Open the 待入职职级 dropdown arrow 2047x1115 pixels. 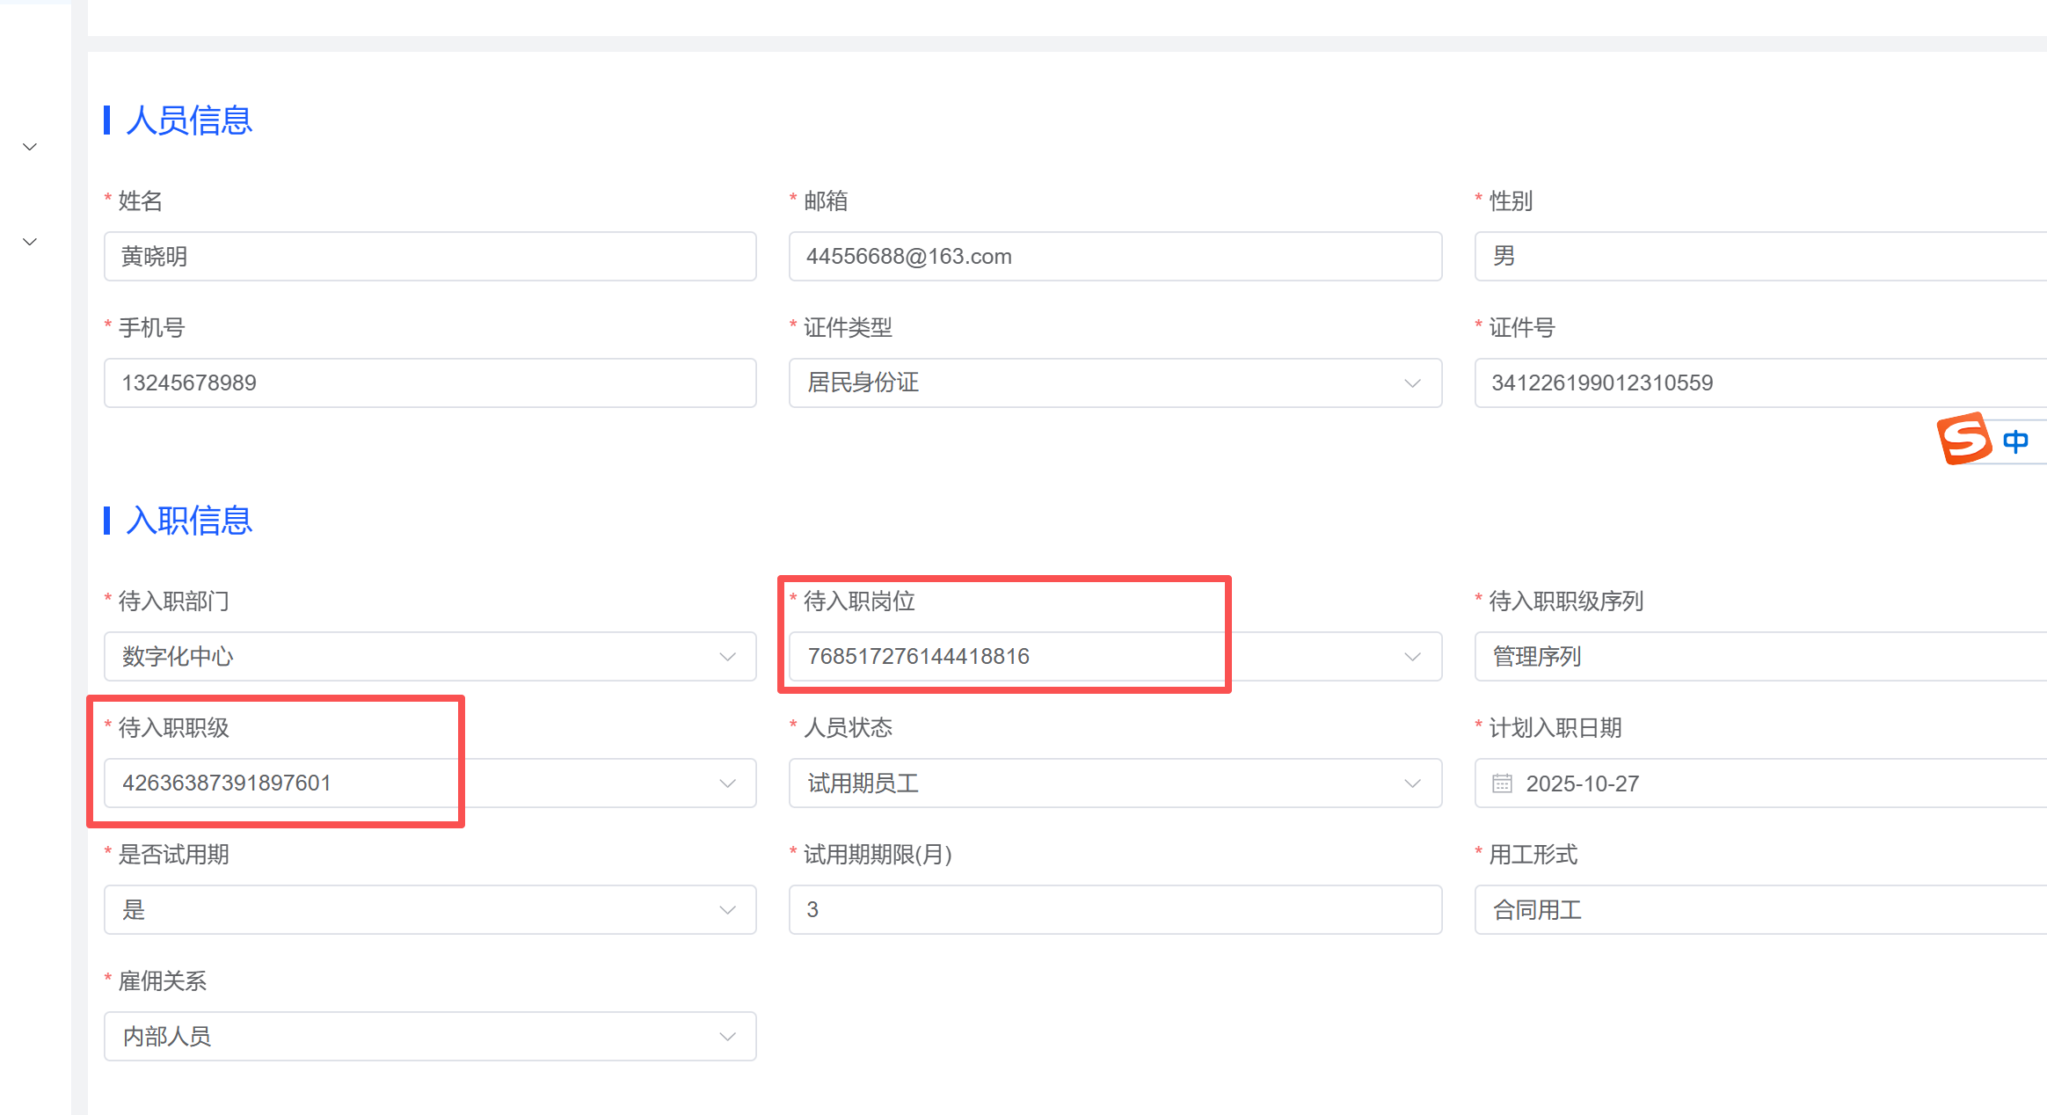[x=727, y=783]
